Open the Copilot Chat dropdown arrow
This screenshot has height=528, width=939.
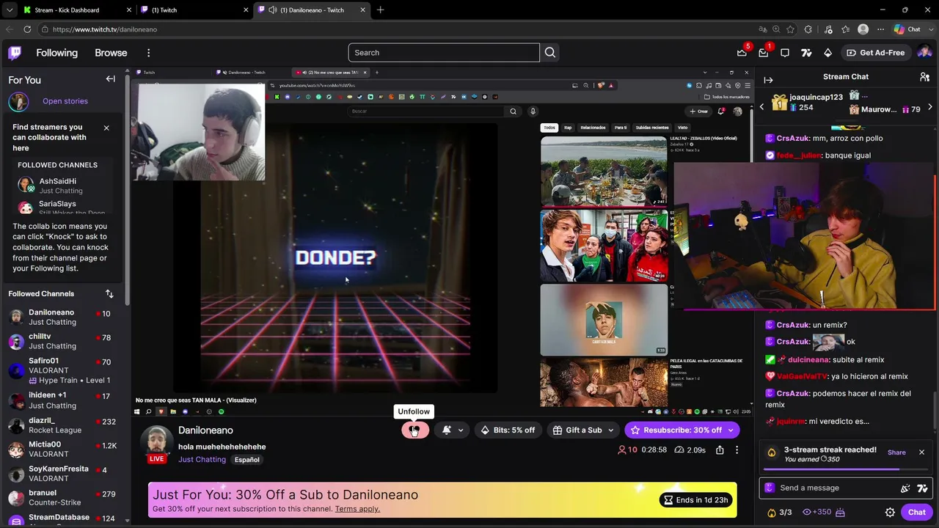point(929,29)
